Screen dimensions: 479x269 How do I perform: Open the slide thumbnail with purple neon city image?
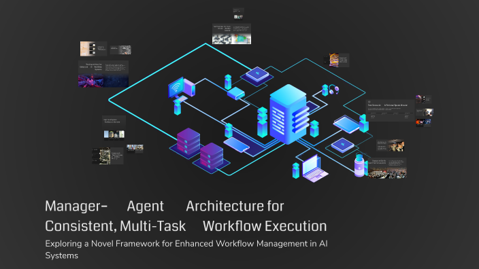(103, 74)
